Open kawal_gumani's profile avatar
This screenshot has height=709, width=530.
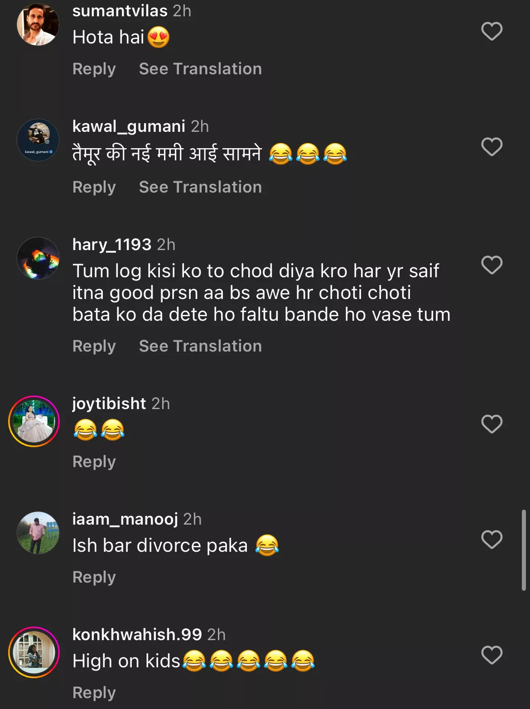[38, 140]
